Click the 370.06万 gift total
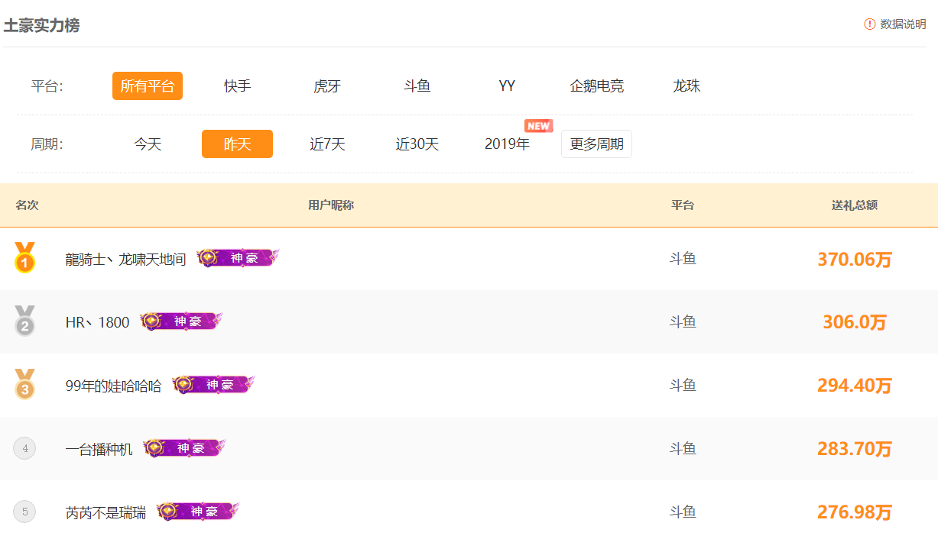Image resolution: width=938 pixels, height=536 pixels. (x=855, y=259)
